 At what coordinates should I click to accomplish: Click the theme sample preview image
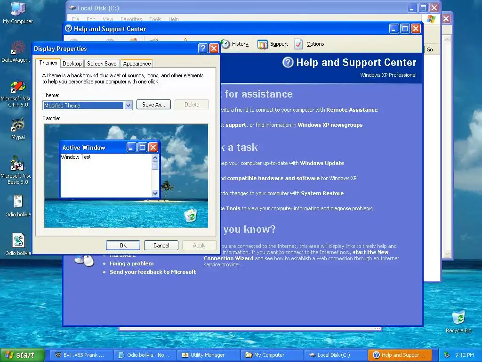[126, 176]
